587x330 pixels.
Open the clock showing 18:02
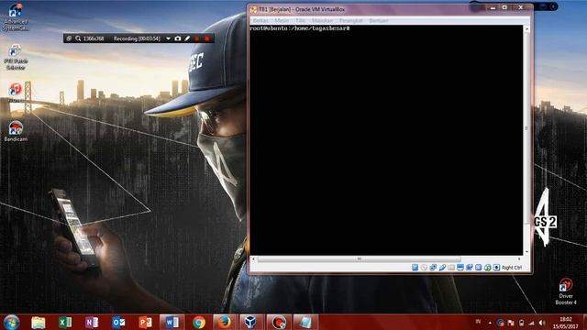pyautogui.click(x=565, y=323)
